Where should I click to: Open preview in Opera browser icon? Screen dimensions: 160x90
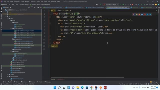coord(145,14)
